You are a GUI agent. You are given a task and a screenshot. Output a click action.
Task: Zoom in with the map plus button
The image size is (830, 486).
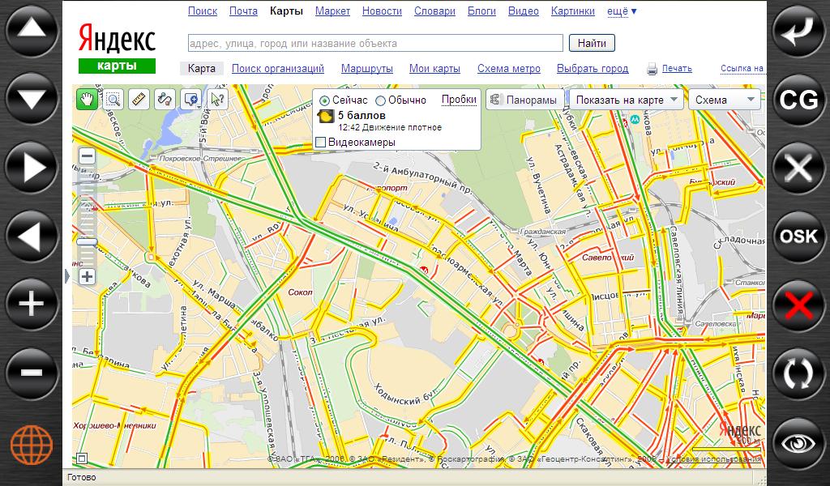(87, 276)
